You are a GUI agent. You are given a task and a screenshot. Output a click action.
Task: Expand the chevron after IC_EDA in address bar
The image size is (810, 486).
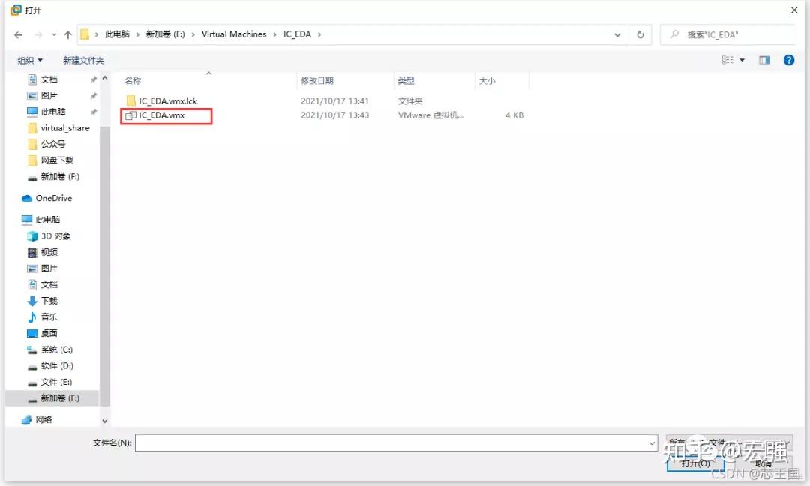click(x=319, y=34)
